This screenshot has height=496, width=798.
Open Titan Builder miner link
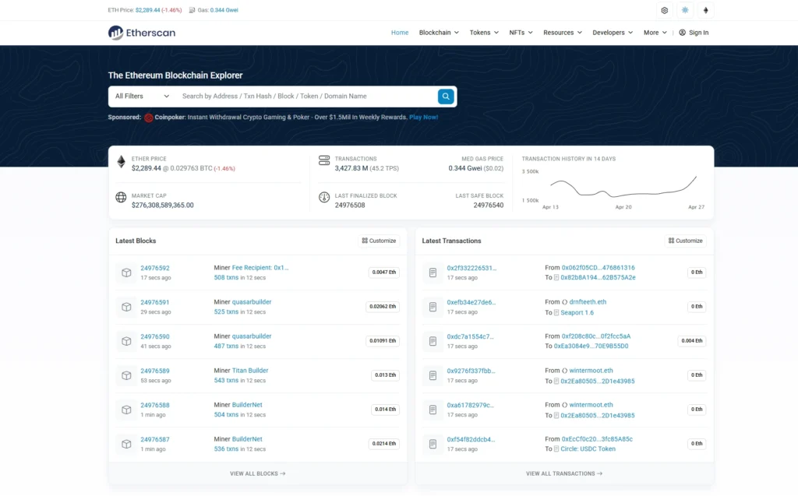click(x=250, y=371)
